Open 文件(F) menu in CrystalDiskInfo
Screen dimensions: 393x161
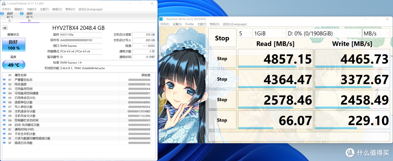click(x=6, y=9)
